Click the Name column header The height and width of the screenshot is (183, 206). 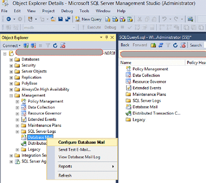point(152,63)
